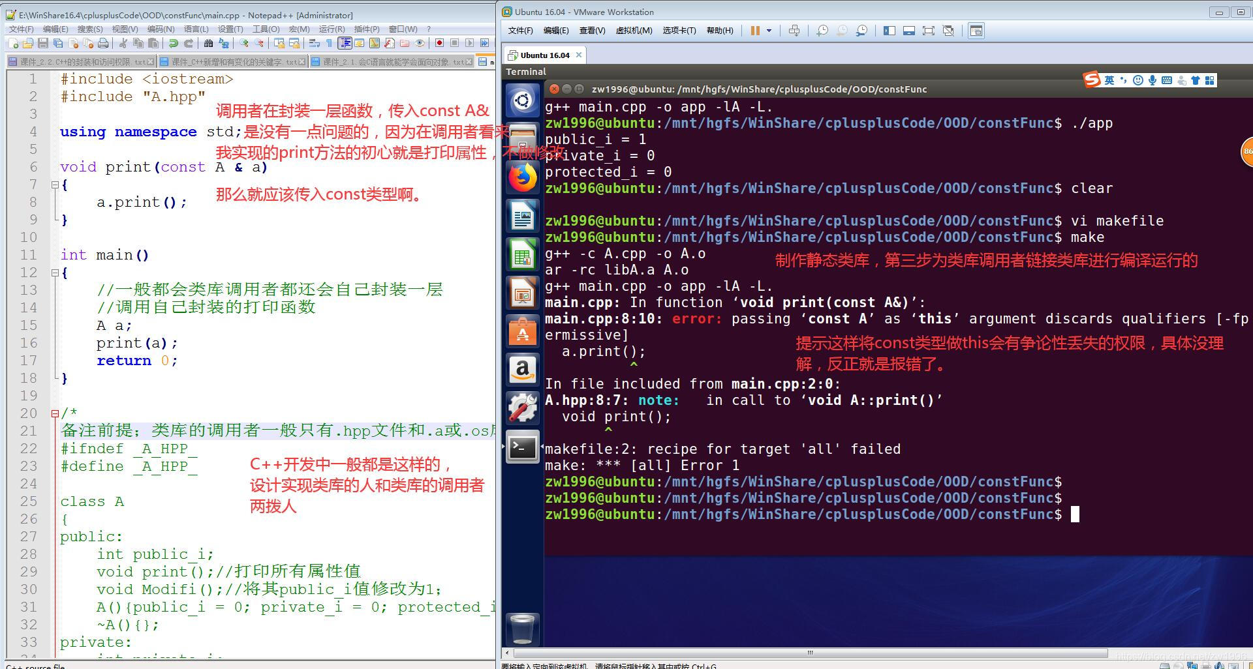Viewport: 1253px width, 669px height.
Task: Open the 查看(V) menu in VMware
Action: [592, 31]
